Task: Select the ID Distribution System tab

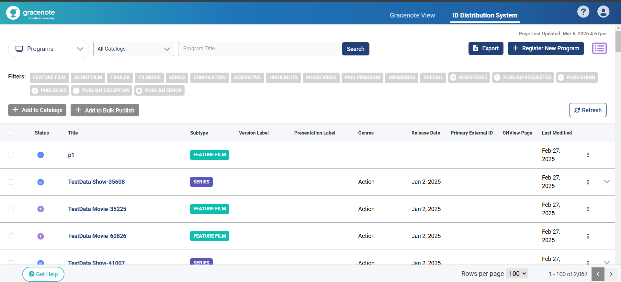Action: coord(485,15)
